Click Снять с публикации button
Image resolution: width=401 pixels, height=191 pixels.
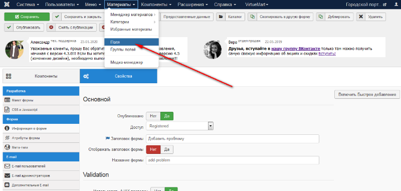72,28
